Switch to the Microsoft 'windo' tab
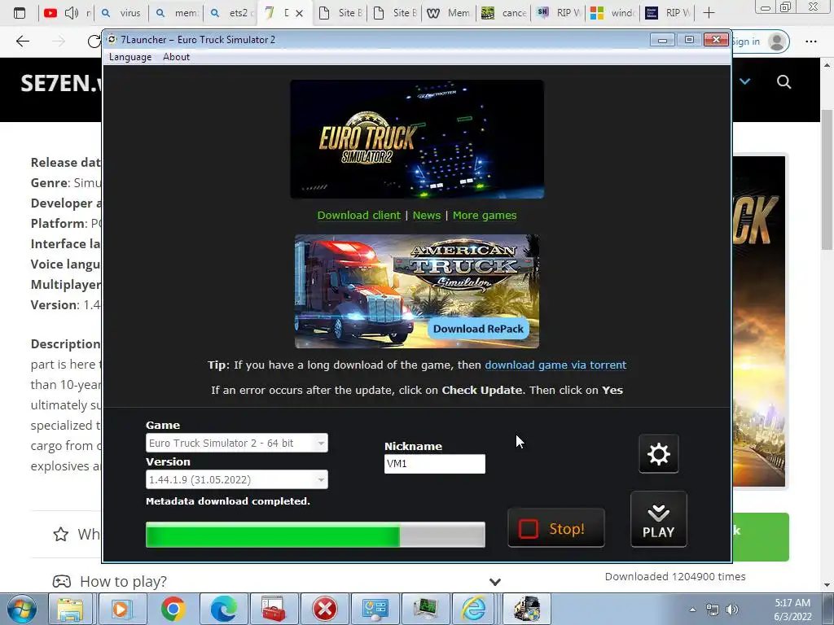834x625 pixels. point(613,13)
